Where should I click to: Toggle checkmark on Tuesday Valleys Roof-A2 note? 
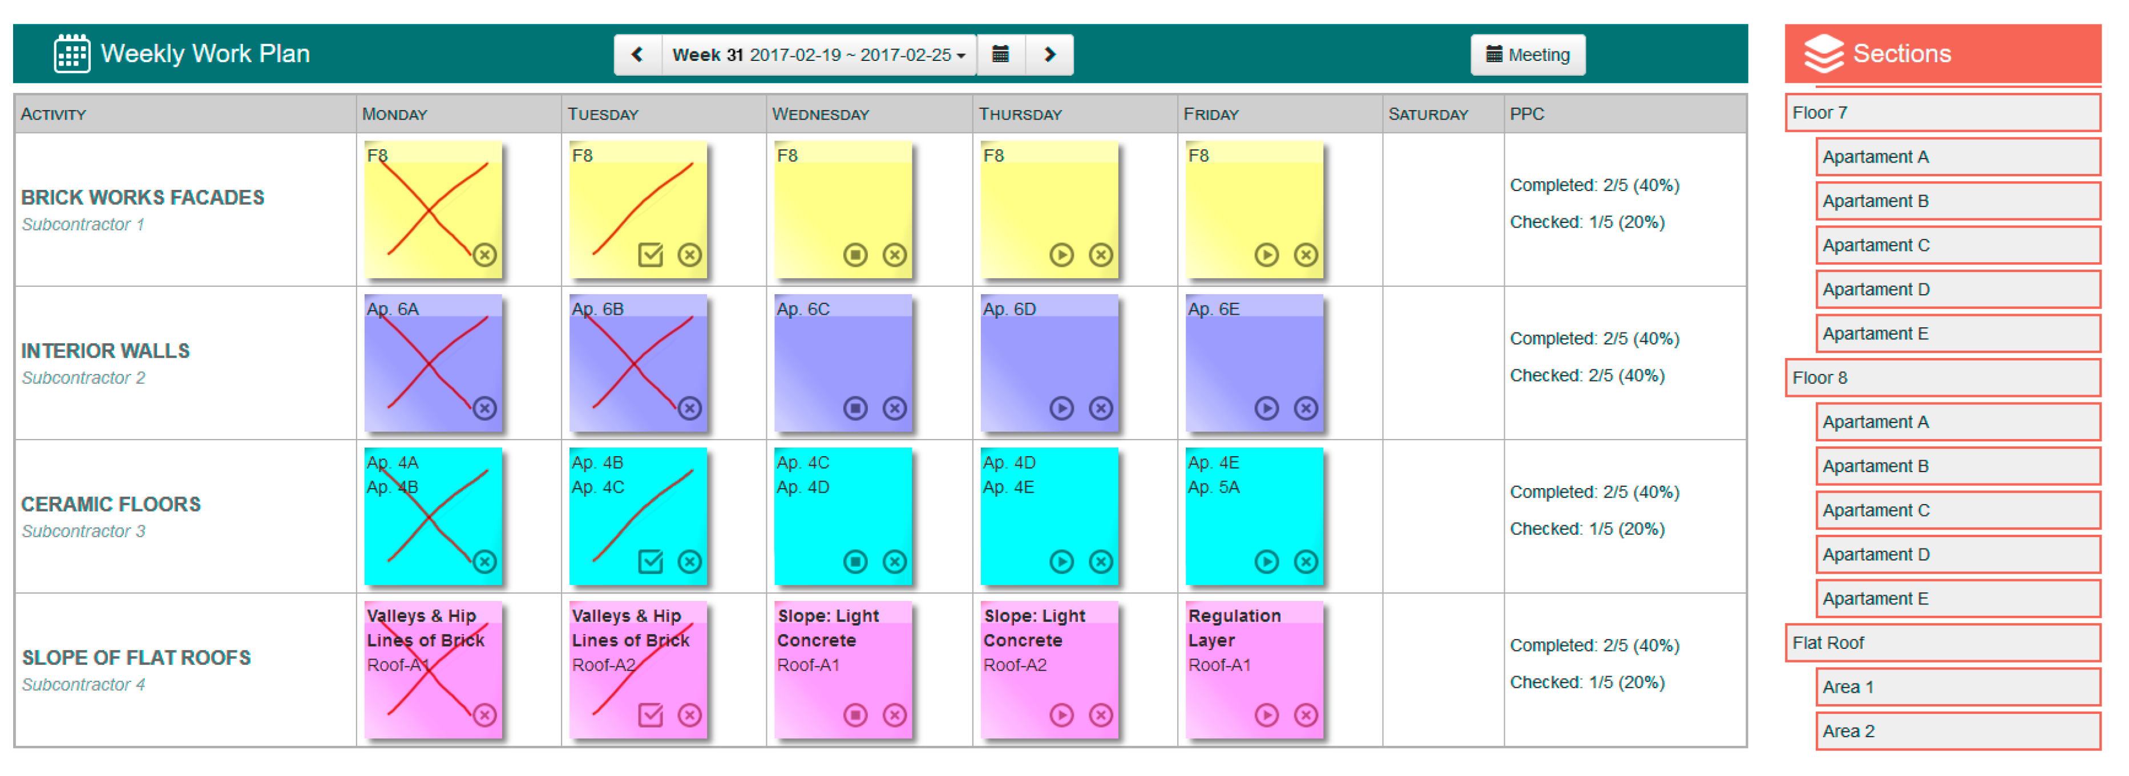point(651,715)
